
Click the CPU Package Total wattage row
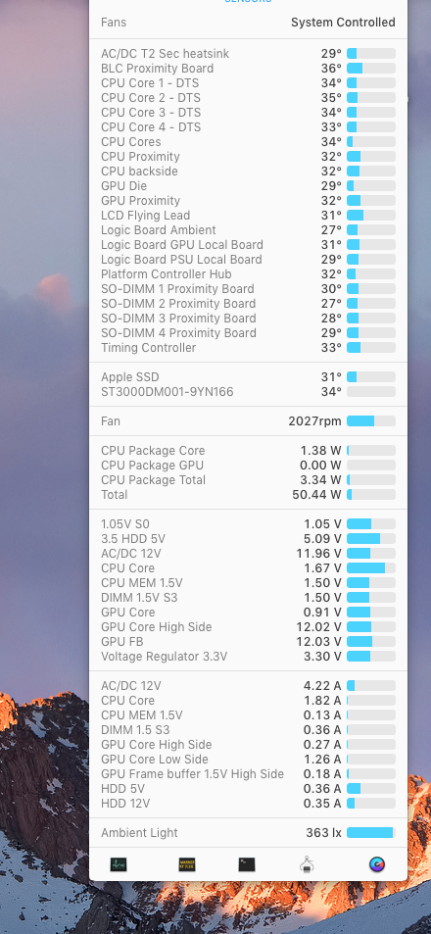(x=248, y=480)
